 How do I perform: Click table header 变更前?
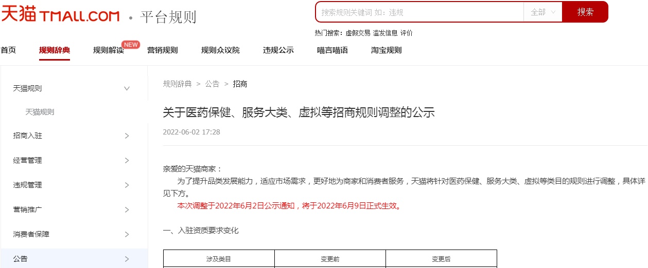point(330,259)
